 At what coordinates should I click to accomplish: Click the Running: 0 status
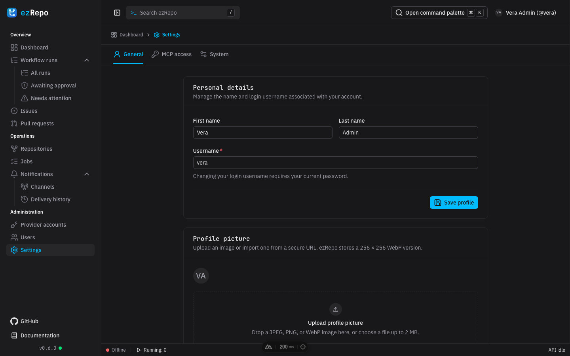click(152, 350)
